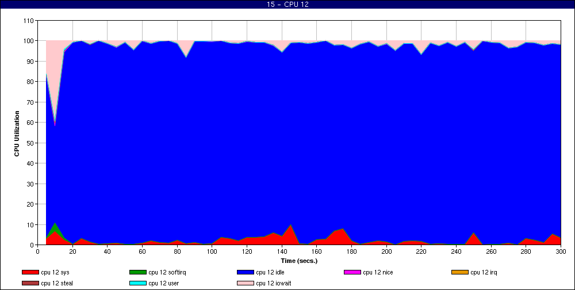Select the 'cpu 12 user' legend label

[x=163, y=284]
